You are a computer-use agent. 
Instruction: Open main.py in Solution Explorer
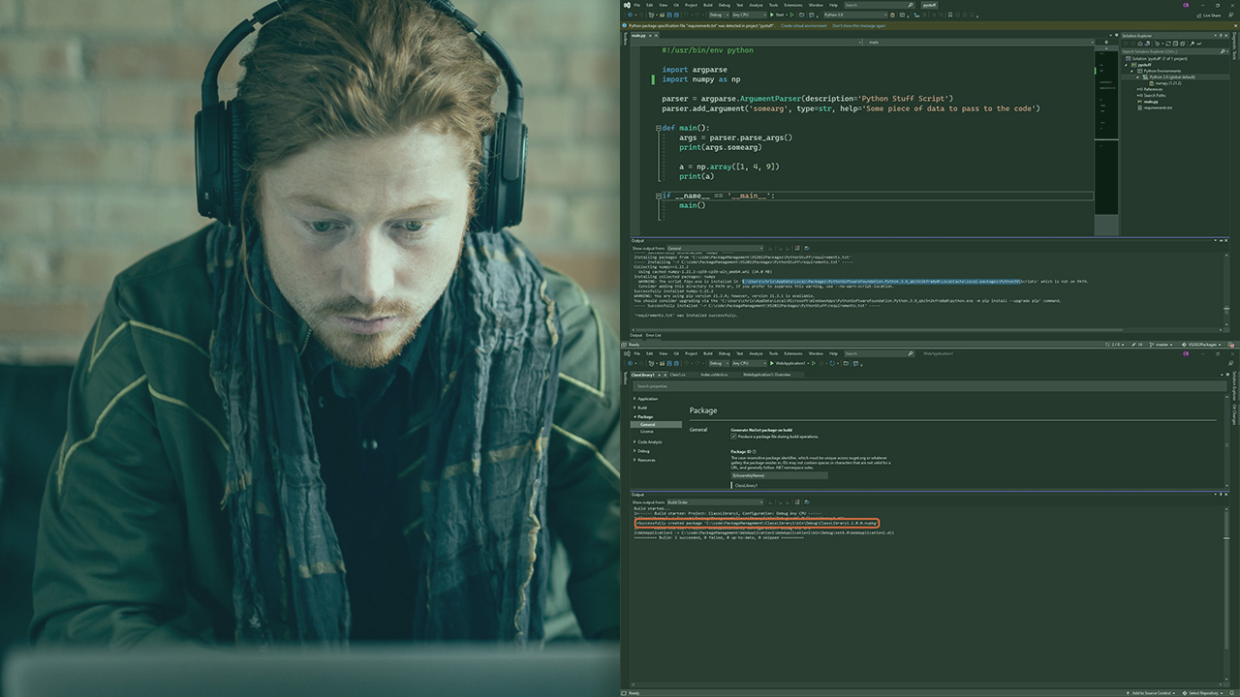coord(1150,101)
